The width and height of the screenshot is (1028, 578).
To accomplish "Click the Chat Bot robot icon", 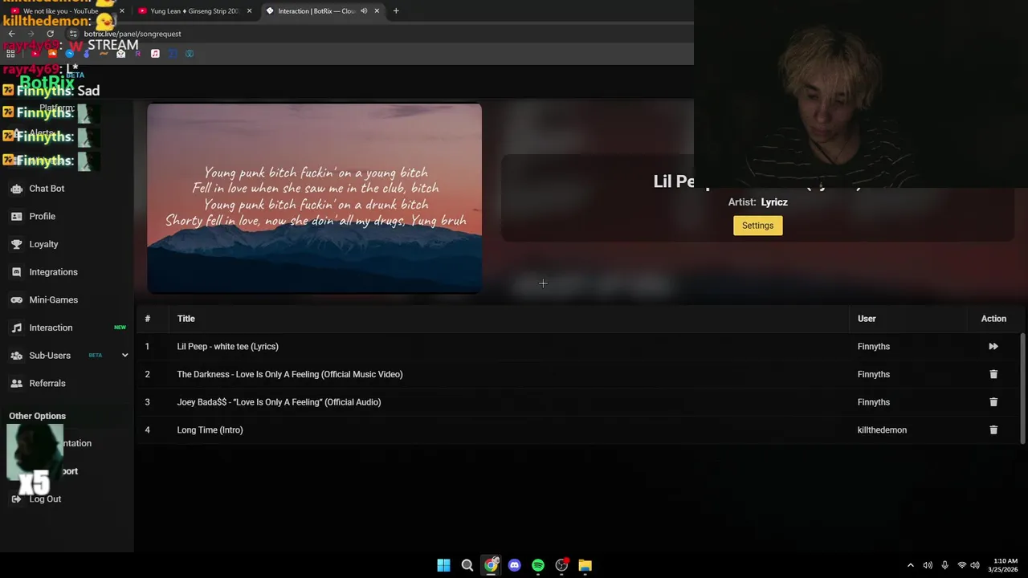I will click(16, 189).
